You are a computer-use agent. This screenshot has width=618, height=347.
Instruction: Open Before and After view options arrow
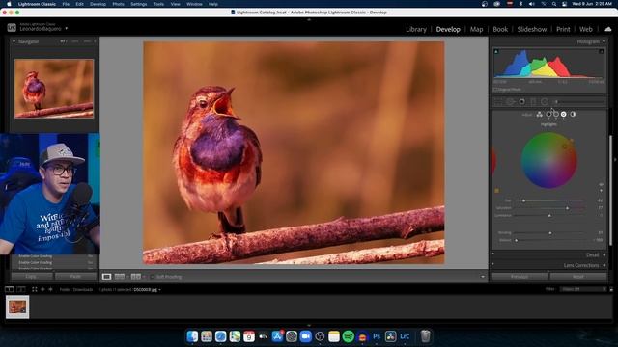click(144, 277)
